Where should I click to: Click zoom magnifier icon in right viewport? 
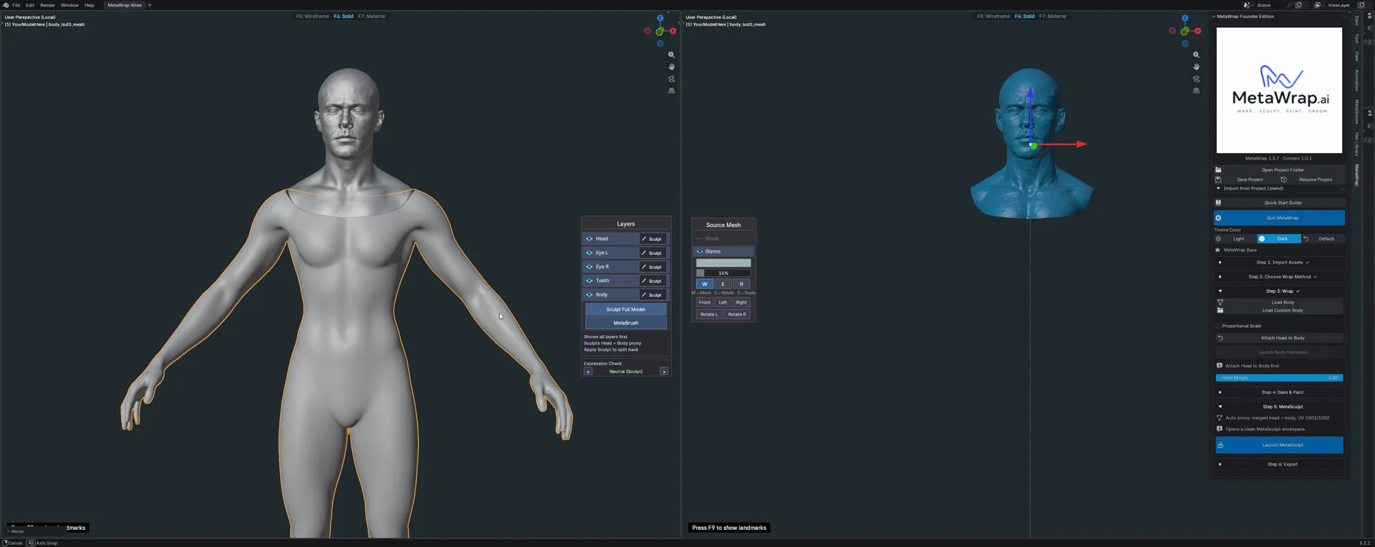tap(1196, 55)
